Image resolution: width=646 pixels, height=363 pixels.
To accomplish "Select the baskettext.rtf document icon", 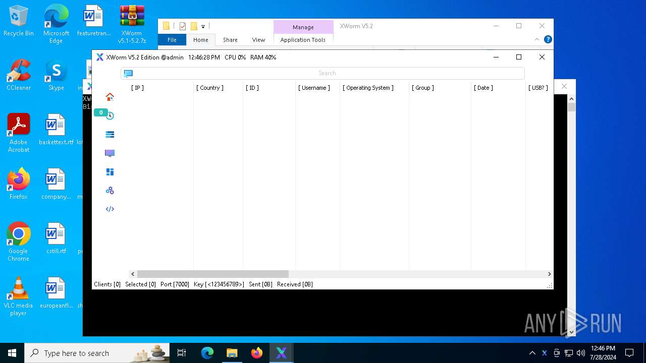I will coord(56,130).
